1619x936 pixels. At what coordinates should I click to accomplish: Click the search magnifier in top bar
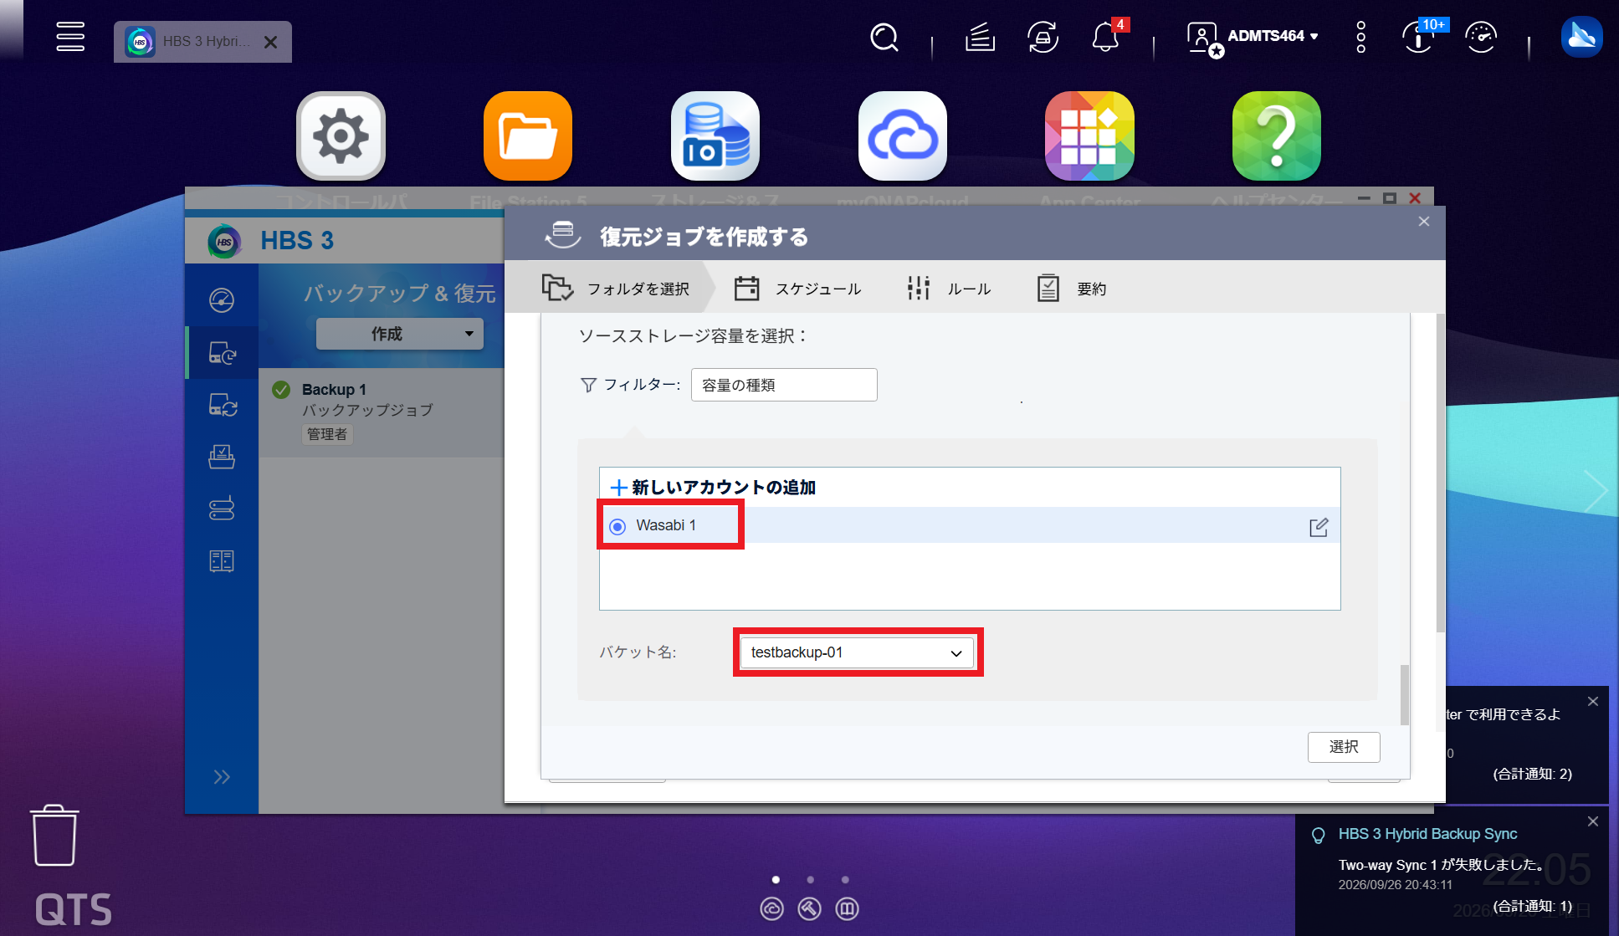(884, 38)
